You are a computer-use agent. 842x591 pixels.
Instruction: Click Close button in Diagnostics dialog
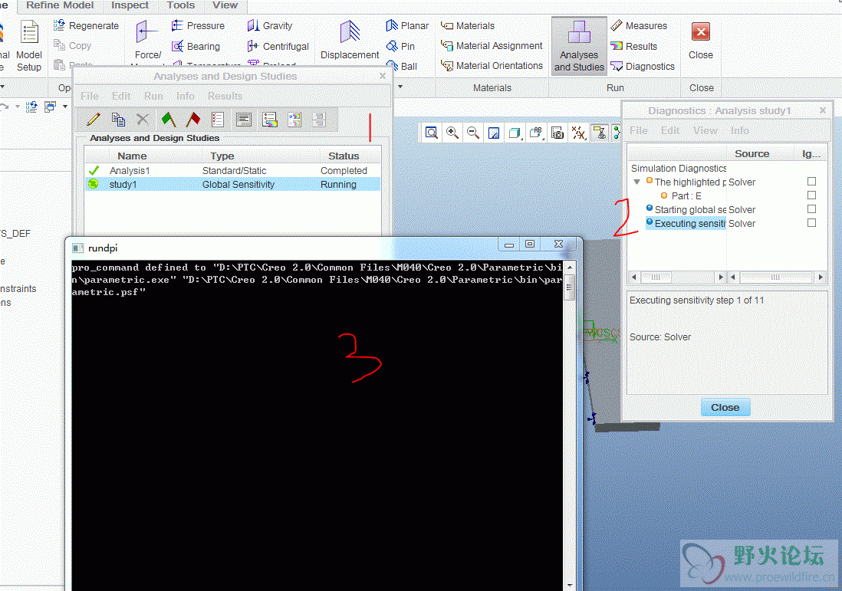[725, 408]
